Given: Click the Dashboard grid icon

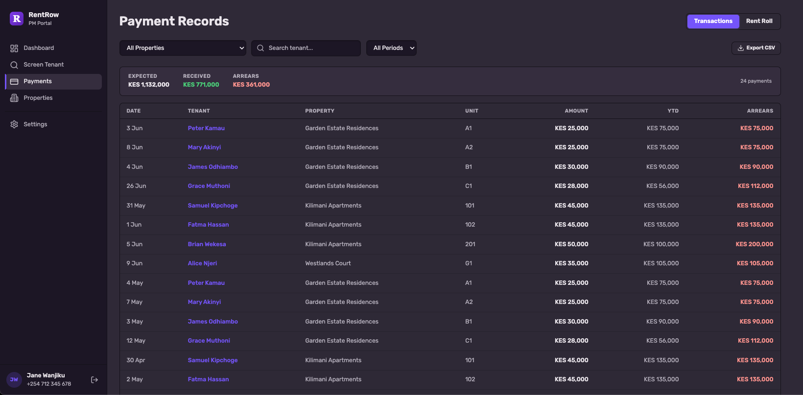Looking at the screenshot, I should [14, 48].
